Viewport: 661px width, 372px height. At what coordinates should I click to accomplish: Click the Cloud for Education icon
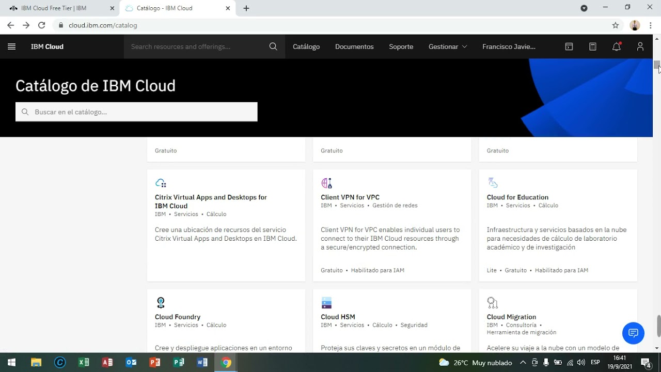pos(493,183)
